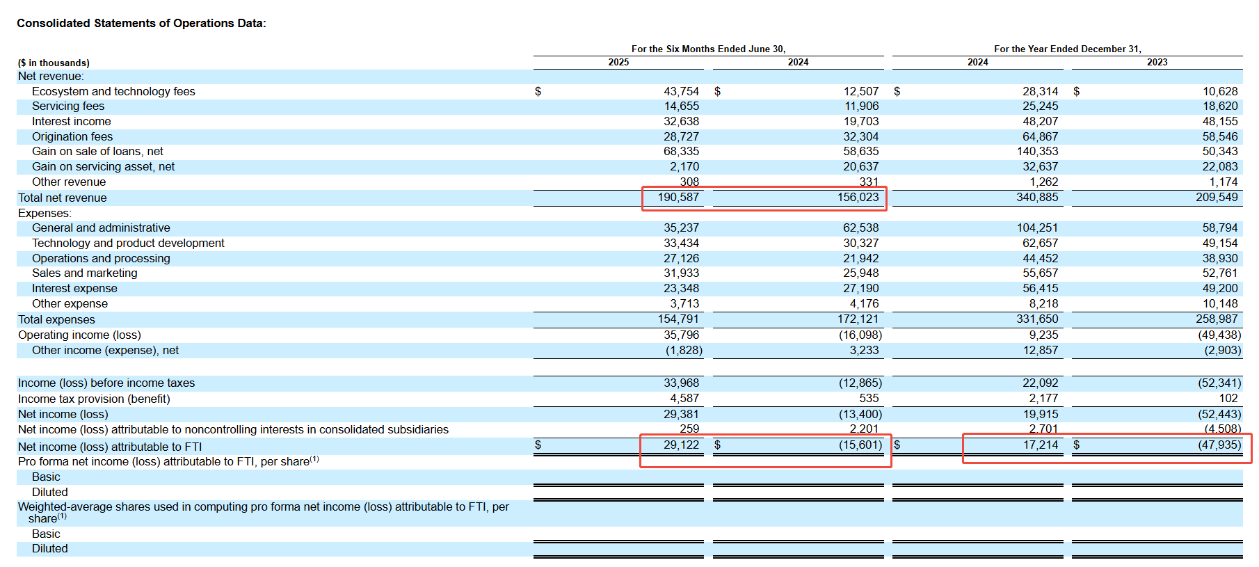The height and width of the screenshot is (567, 1259).
Task: Select the 156,023 total net revenue figure
Action: [x=857, y=198]
